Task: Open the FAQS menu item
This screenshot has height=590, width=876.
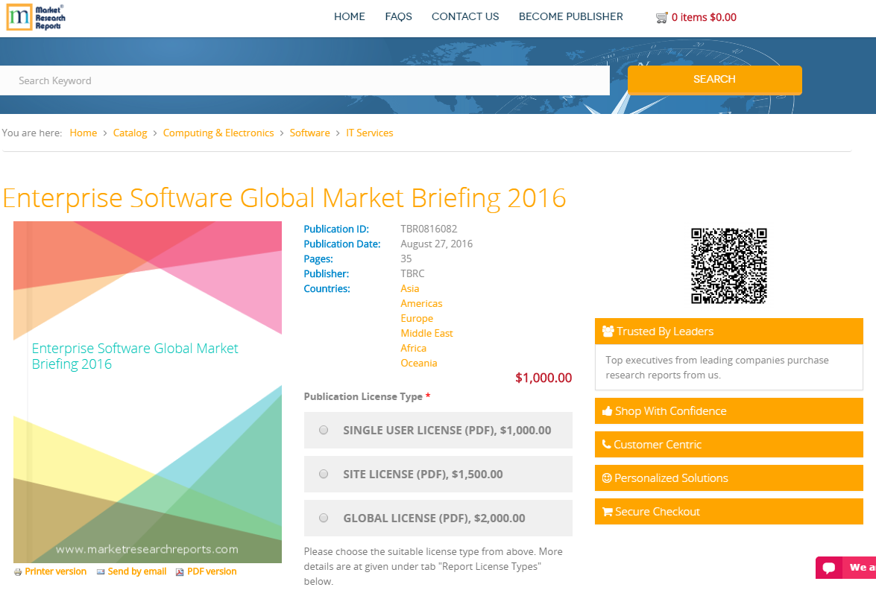Action: pos(398,16)
